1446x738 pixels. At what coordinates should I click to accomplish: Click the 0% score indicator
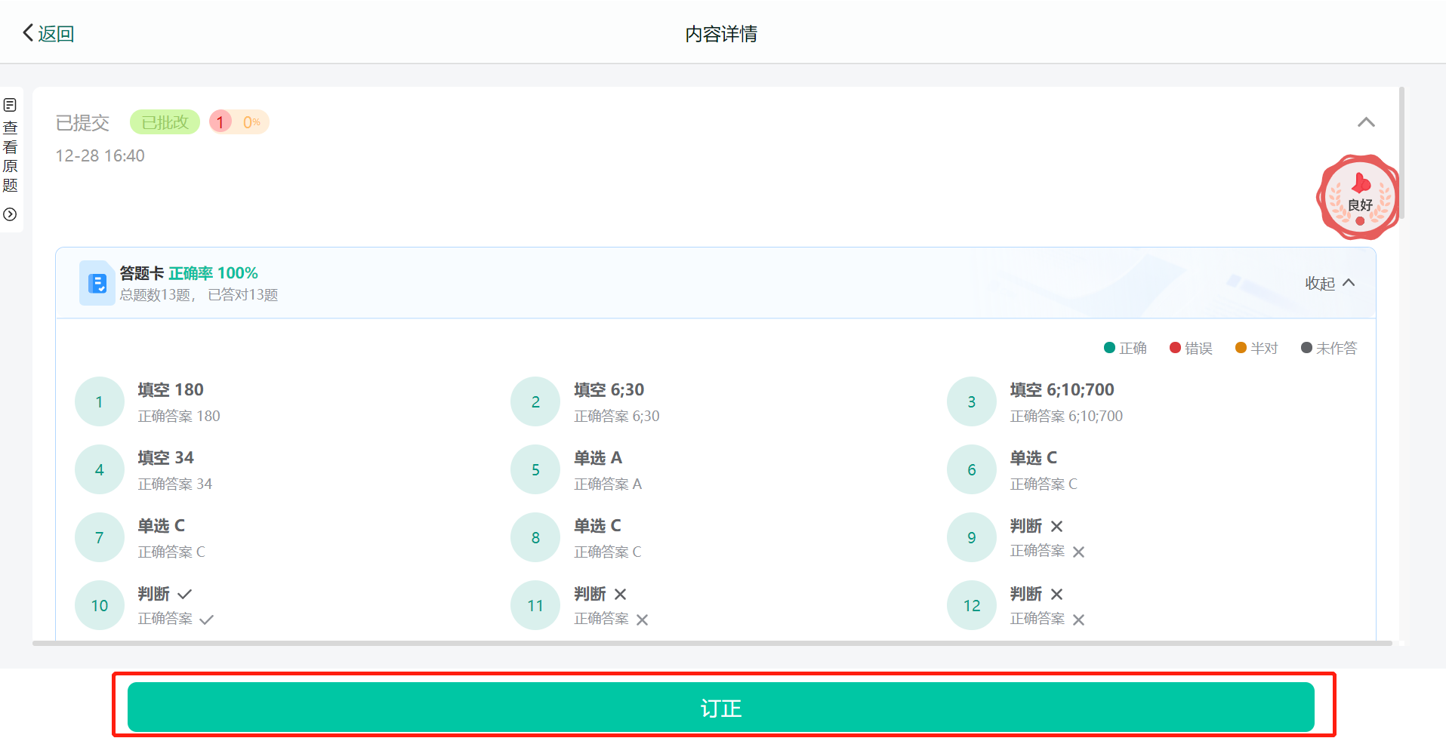tap(251, 122)
